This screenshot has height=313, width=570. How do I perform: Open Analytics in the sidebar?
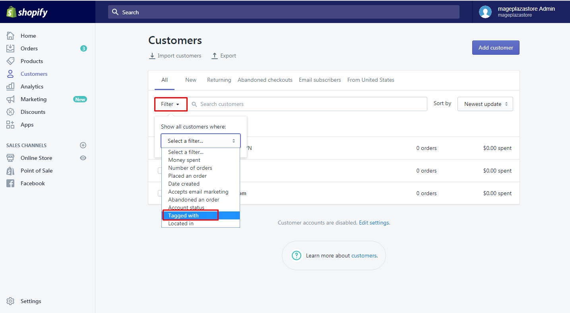[x=32, y=86]
